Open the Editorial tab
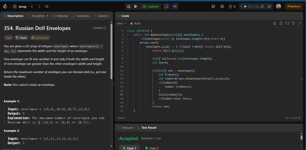306x150 pixels. coord(60,16)
